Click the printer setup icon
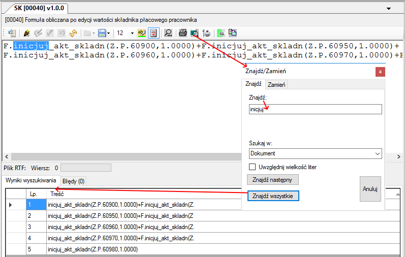Viewport: 405px width, 257px height. coord(206,33)
